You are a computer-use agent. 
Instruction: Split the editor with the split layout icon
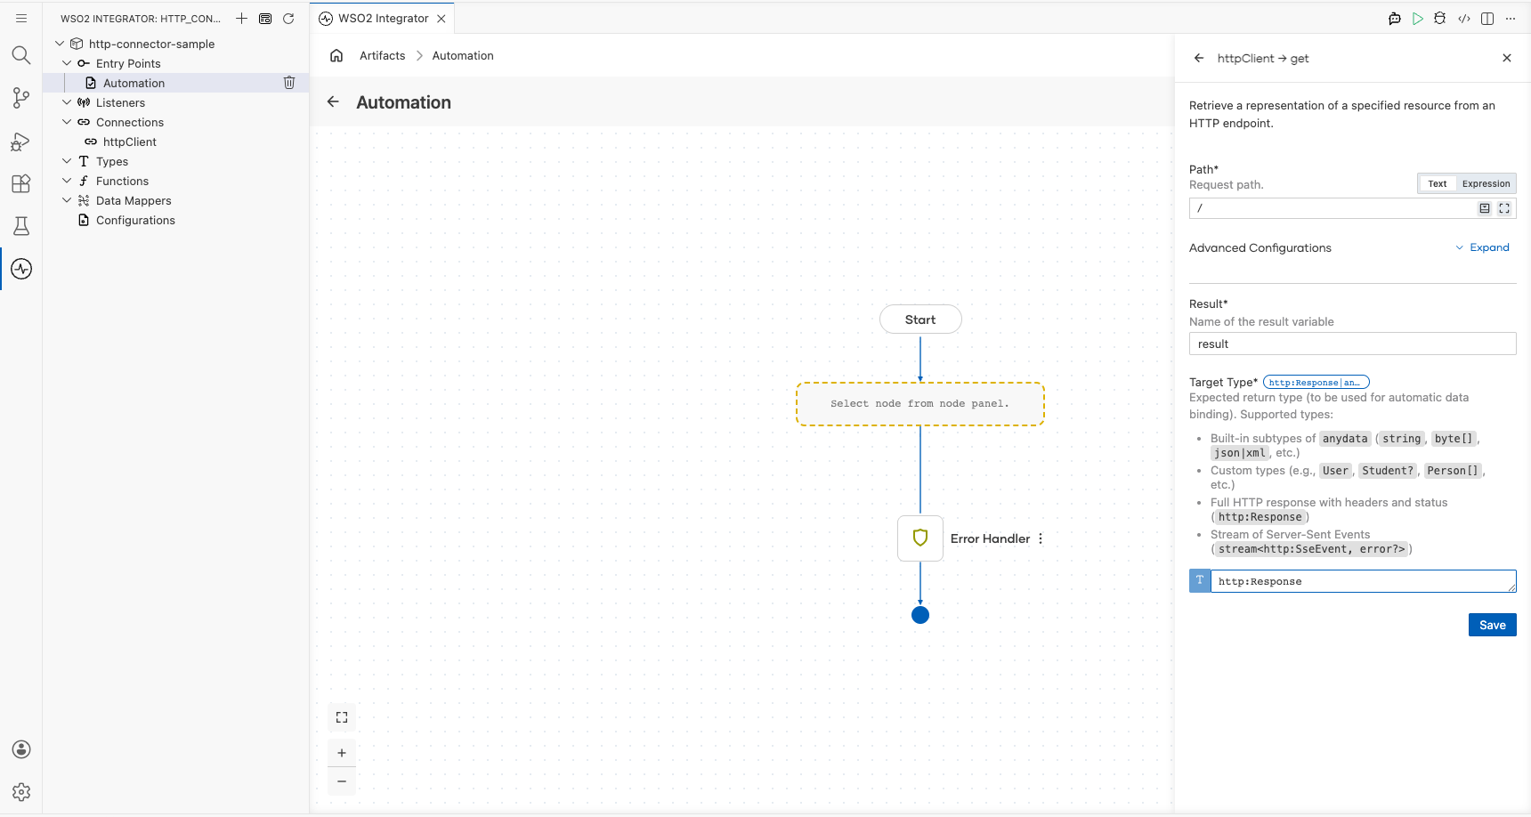coord(1487,19)
